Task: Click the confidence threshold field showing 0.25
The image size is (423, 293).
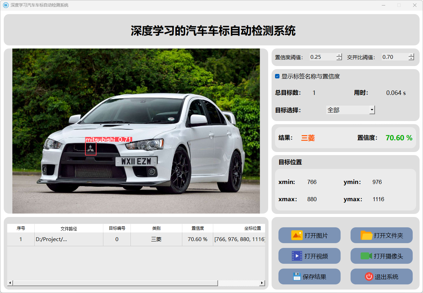Action: (x=322, y=57)
